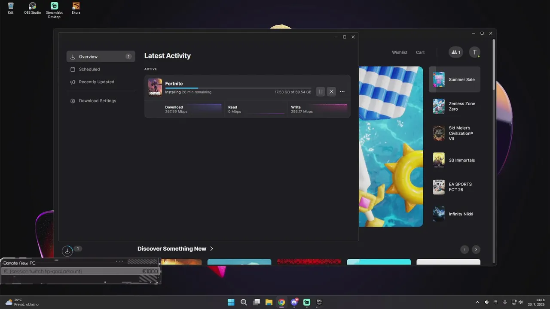Open the Streamlabs Desktop shortcut
Image resolution: width=550 pixels, height=309 pixels.
54,10
